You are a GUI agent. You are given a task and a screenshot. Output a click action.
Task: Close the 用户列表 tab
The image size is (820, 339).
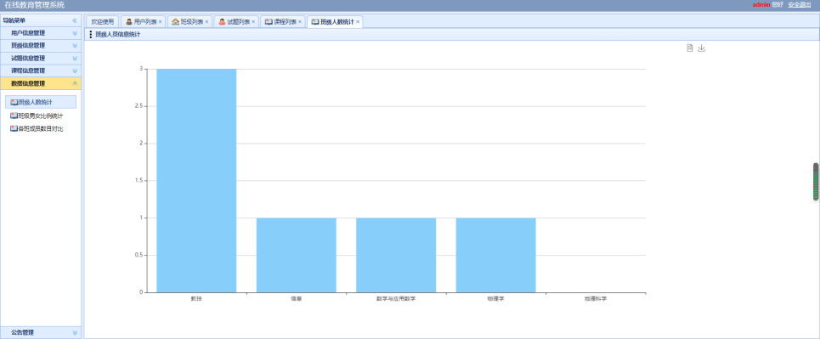[x=160, y=22]
